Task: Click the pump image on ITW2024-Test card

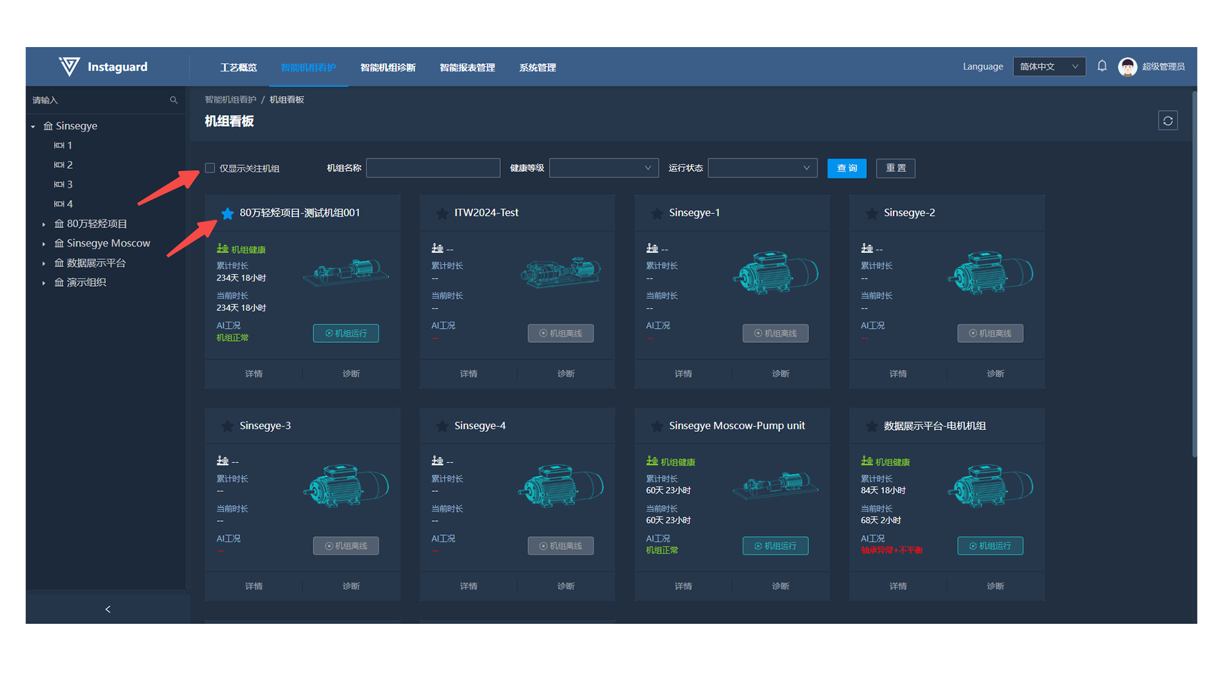Action: [561, 273]
